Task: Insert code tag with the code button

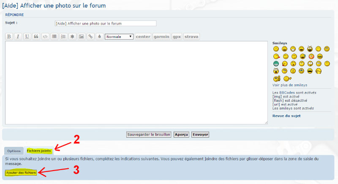Action: tap(45, 37)
